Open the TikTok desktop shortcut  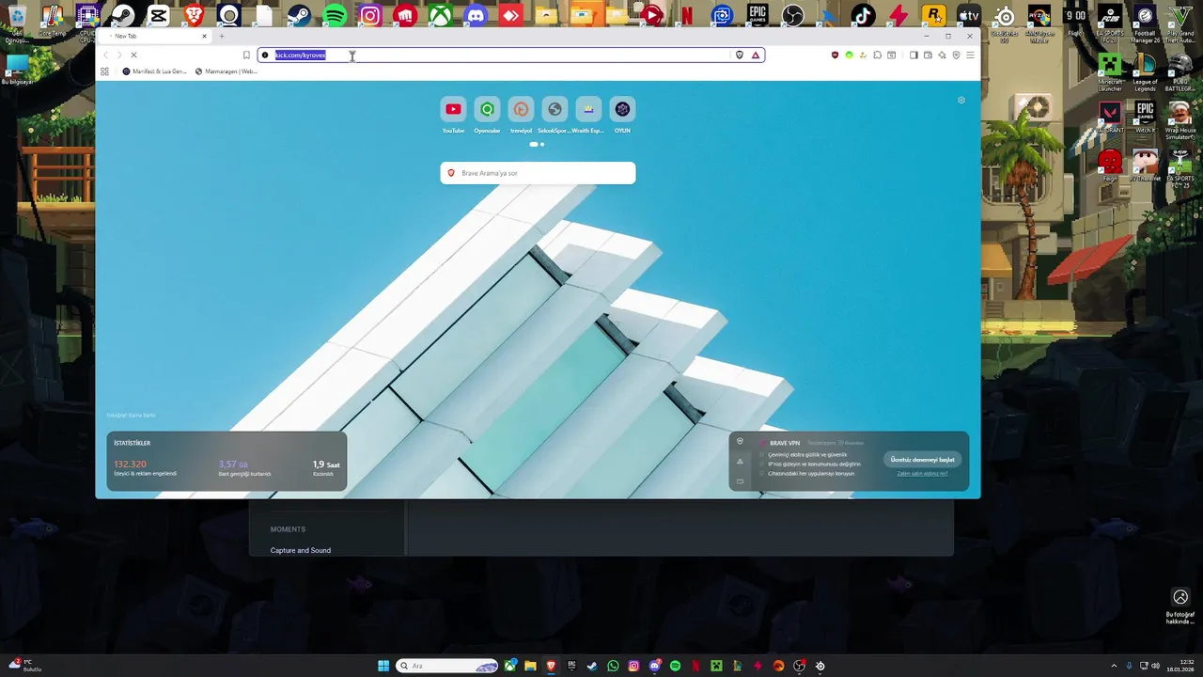pyautogui.click(x=863, y=16)
